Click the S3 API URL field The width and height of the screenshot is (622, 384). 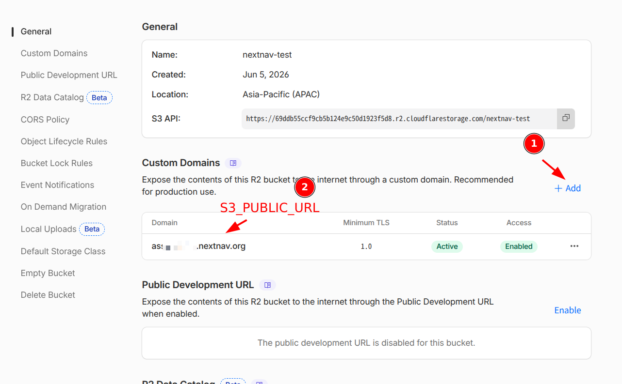point(399,119)
